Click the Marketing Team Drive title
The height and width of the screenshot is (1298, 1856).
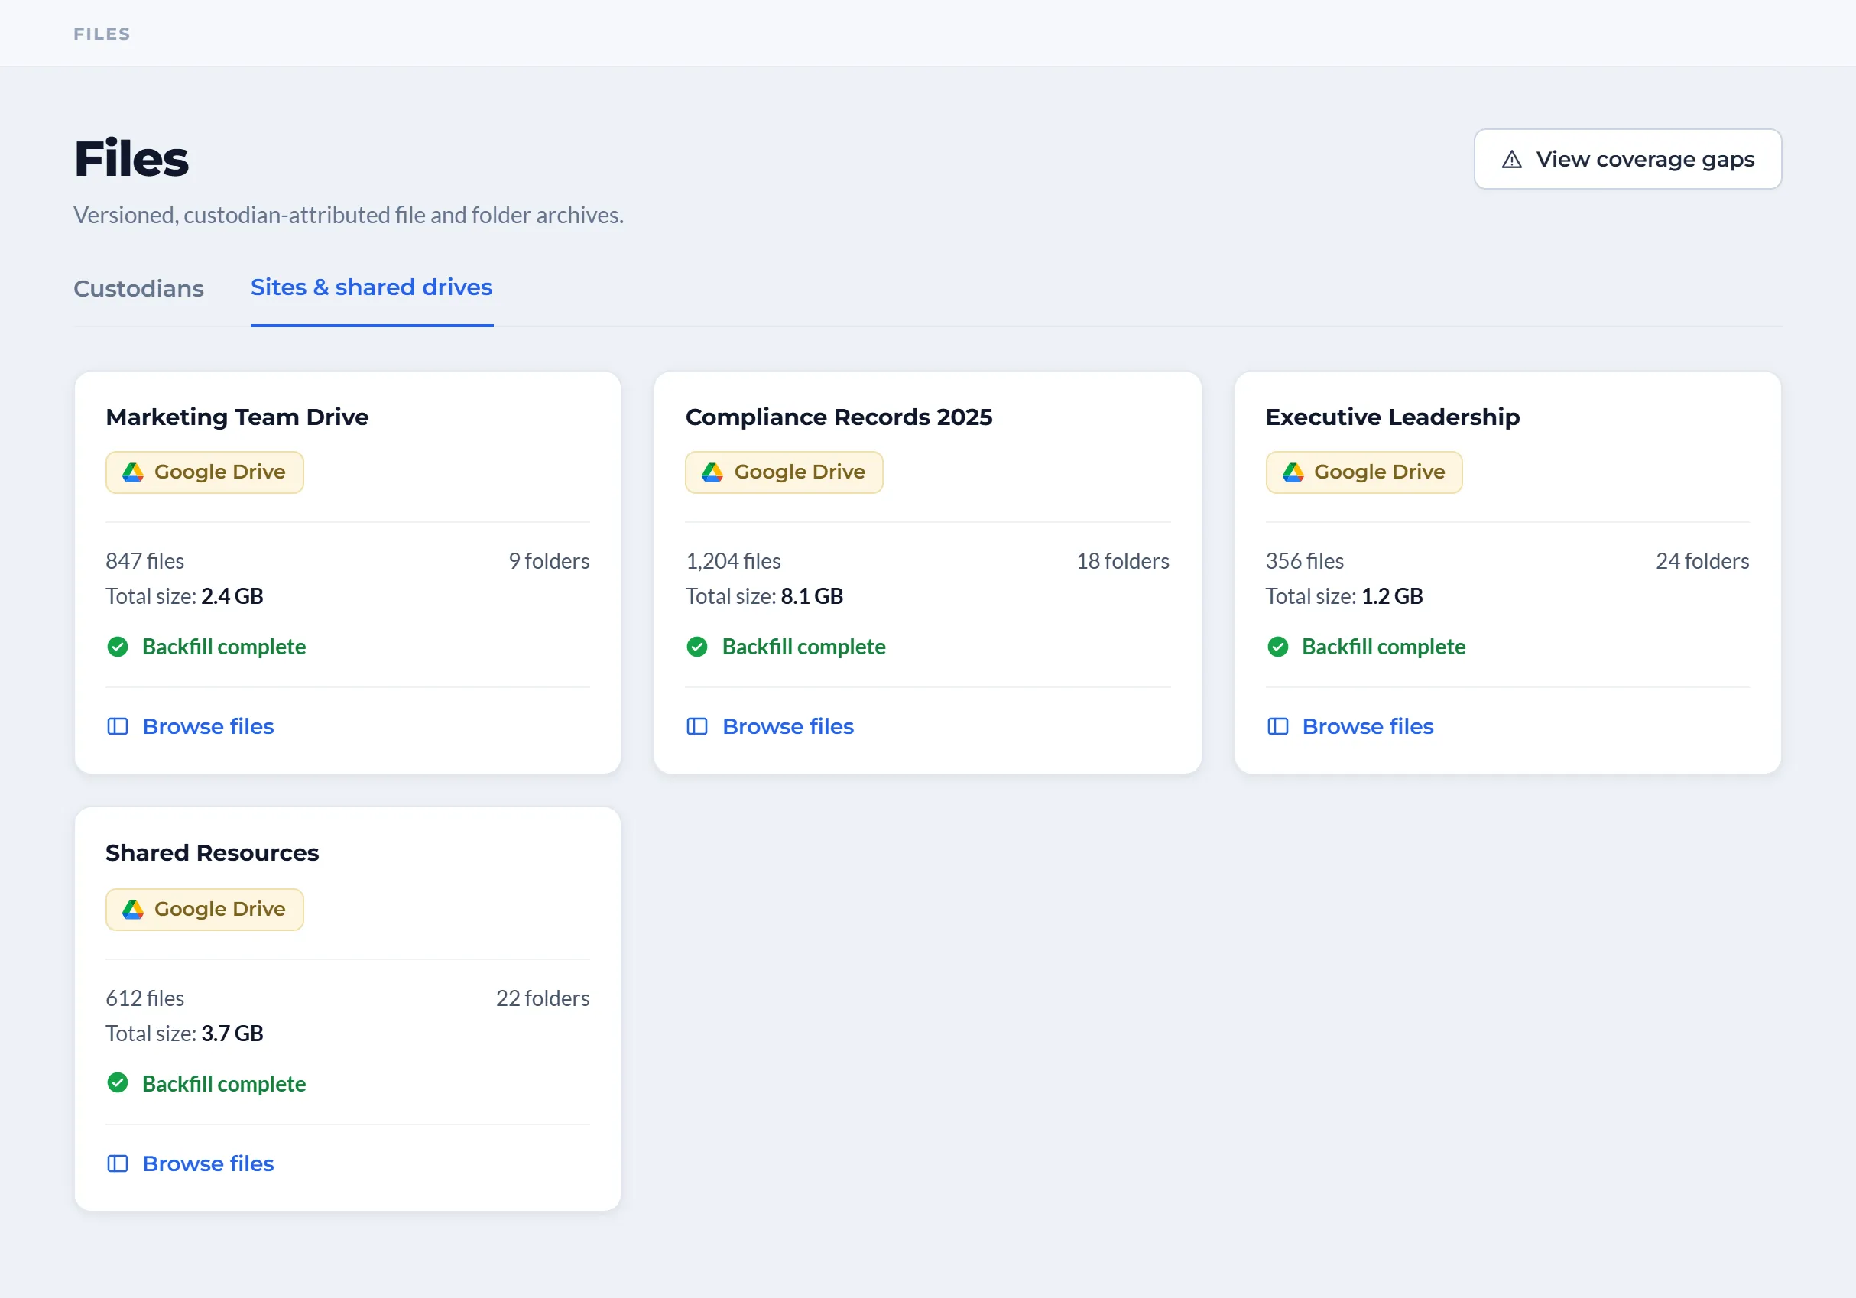click(x=237, y=417)
